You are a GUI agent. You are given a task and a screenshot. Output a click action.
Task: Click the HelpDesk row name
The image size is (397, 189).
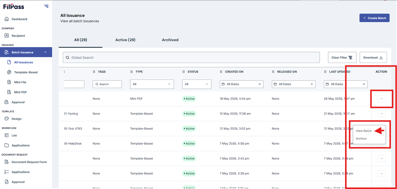(x=73, y=143)
